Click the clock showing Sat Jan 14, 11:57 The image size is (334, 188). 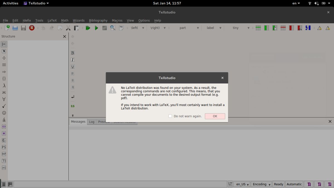click(167, 3)
